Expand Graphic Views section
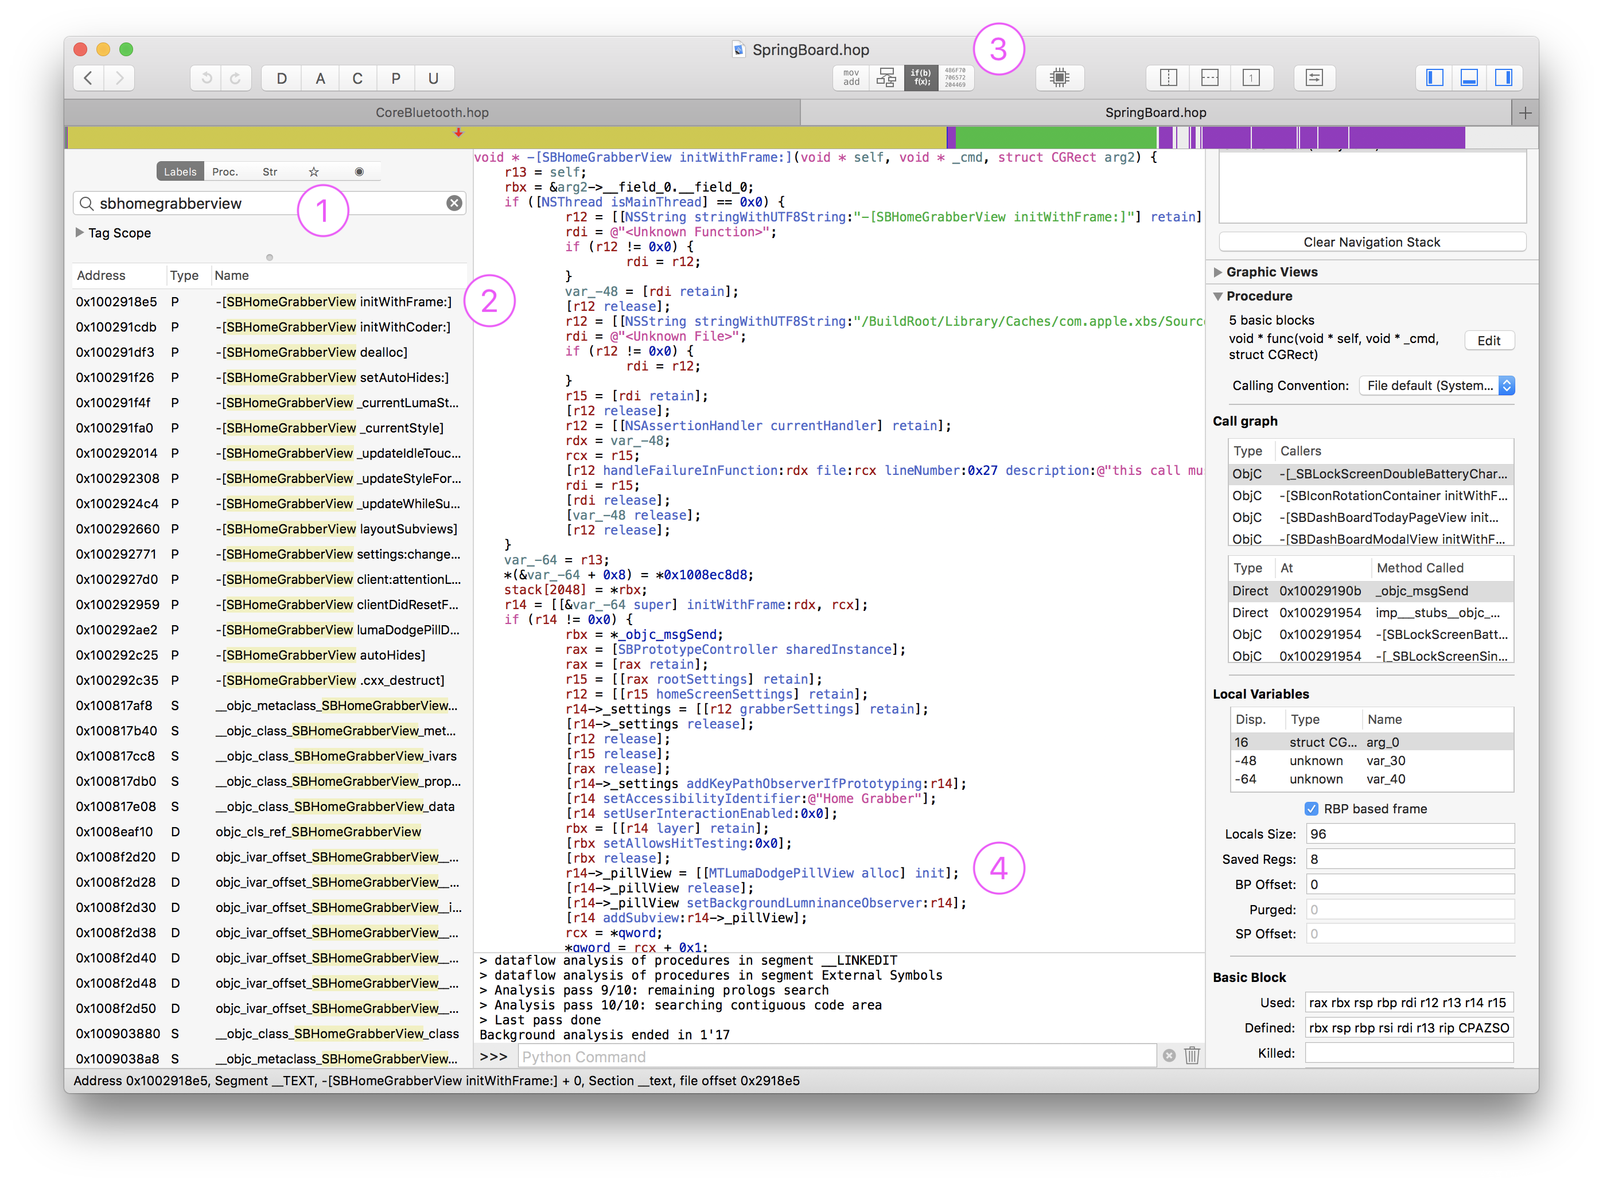This screenshot has height=1185, width=1603. (x=1217, y=272)
